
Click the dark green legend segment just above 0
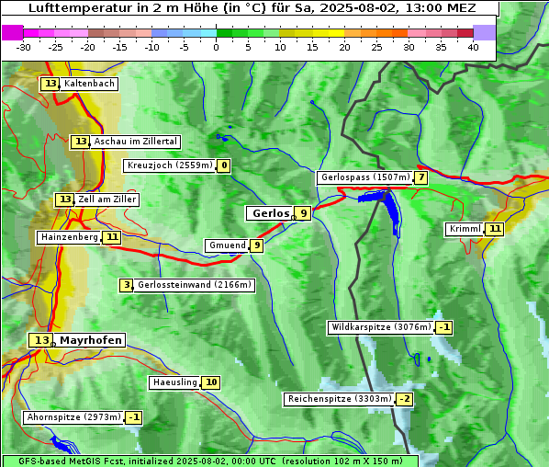pos(224,33)
